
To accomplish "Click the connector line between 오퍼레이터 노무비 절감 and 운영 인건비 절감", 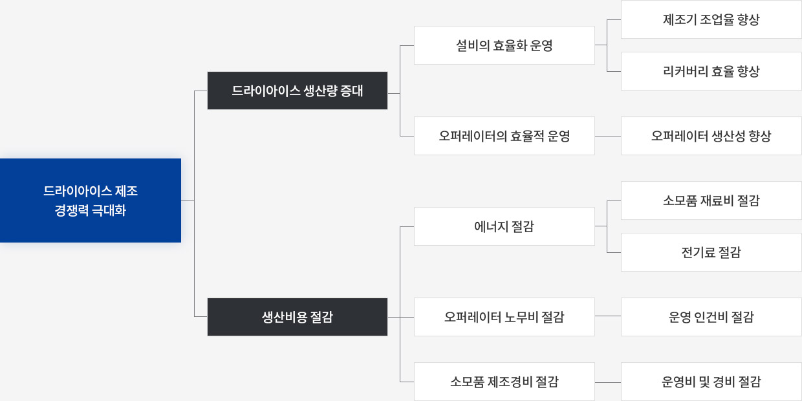I will pyautogui.click(x=608, y=316).
